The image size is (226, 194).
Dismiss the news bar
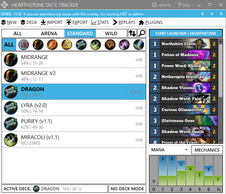[221, 14]
